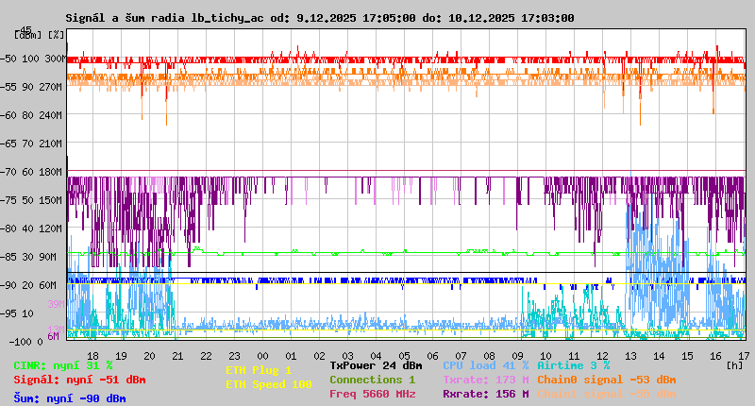Click the '-50 100 300M' y-axis label

pos(32,59)
